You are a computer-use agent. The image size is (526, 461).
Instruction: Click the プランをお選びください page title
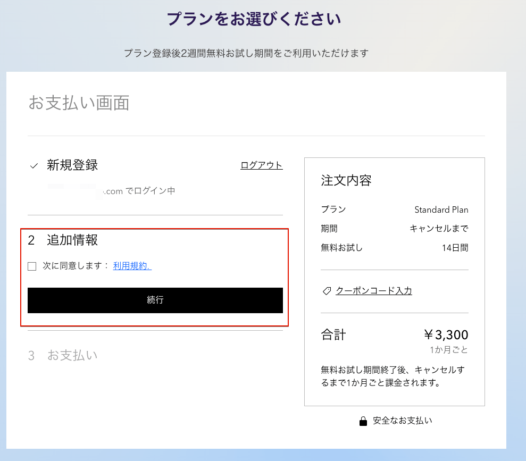click(x=254, y=19)
